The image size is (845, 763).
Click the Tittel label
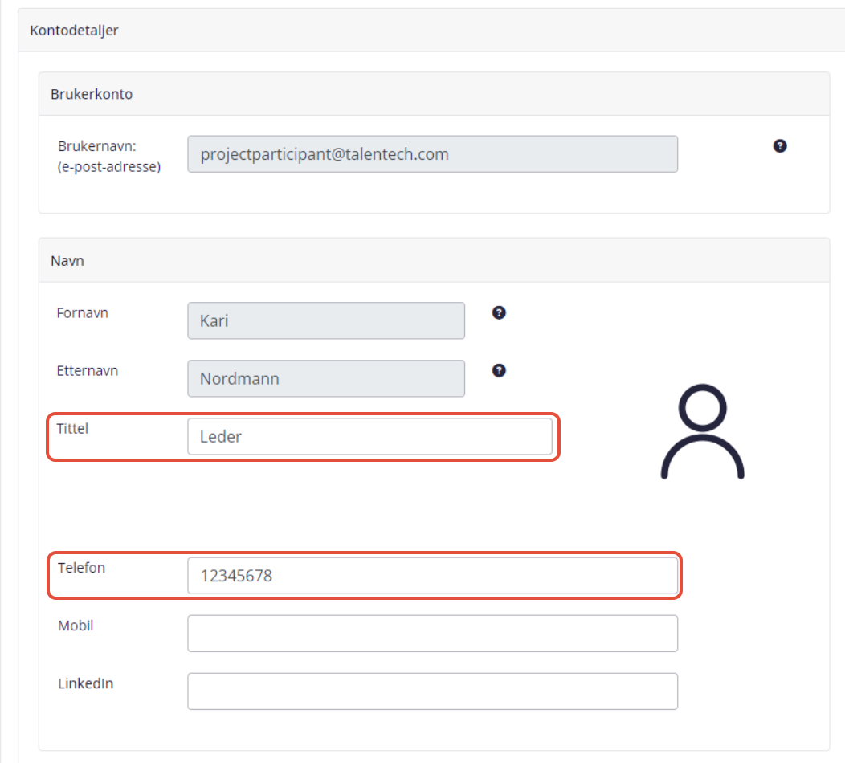(x=72, y=428)
